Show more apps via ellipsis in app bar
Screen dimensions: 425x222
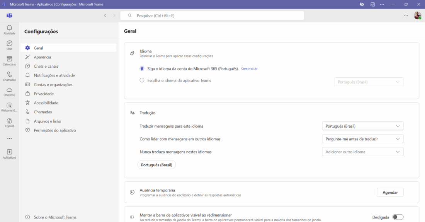tap(10, 138)
